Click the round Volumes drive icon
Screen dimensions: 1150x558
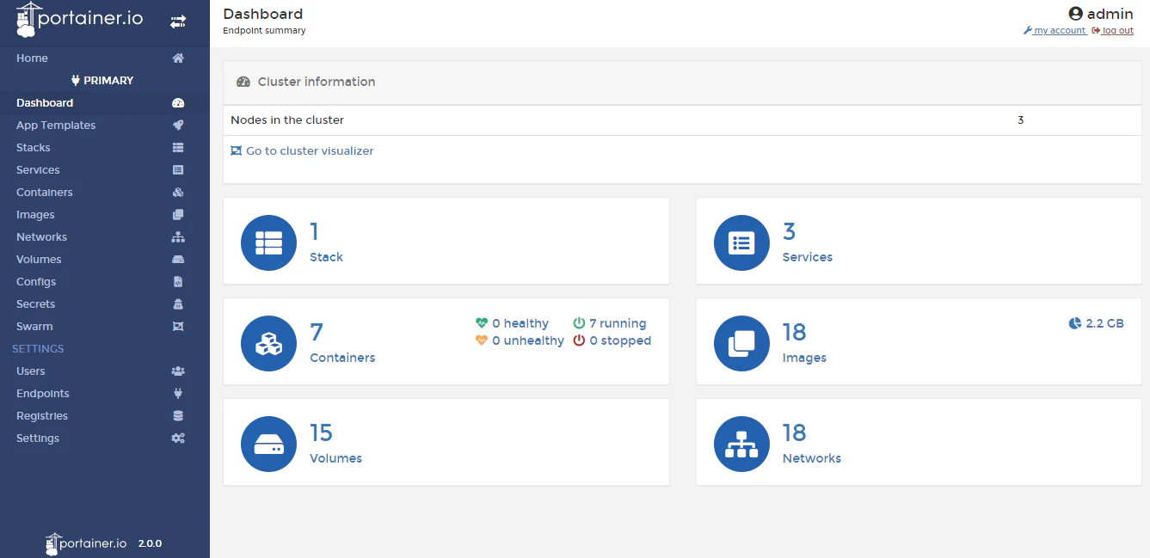[x=268, y=444]
